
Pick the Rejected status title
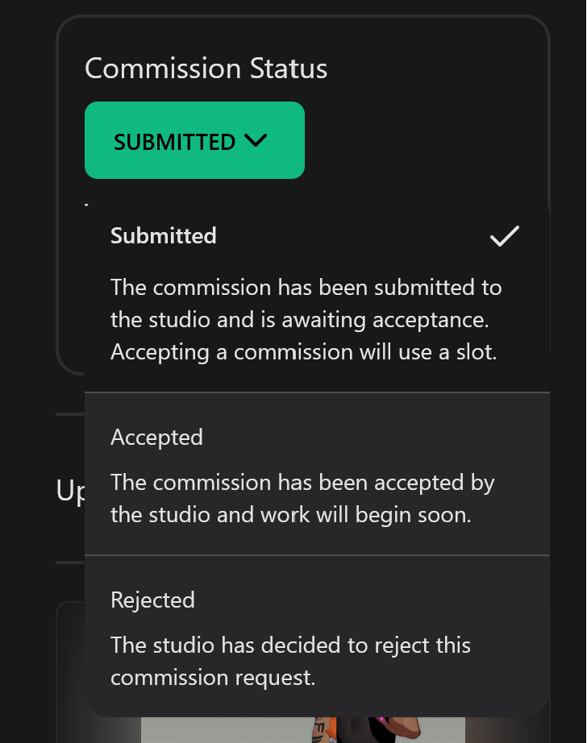coord(152,600)
